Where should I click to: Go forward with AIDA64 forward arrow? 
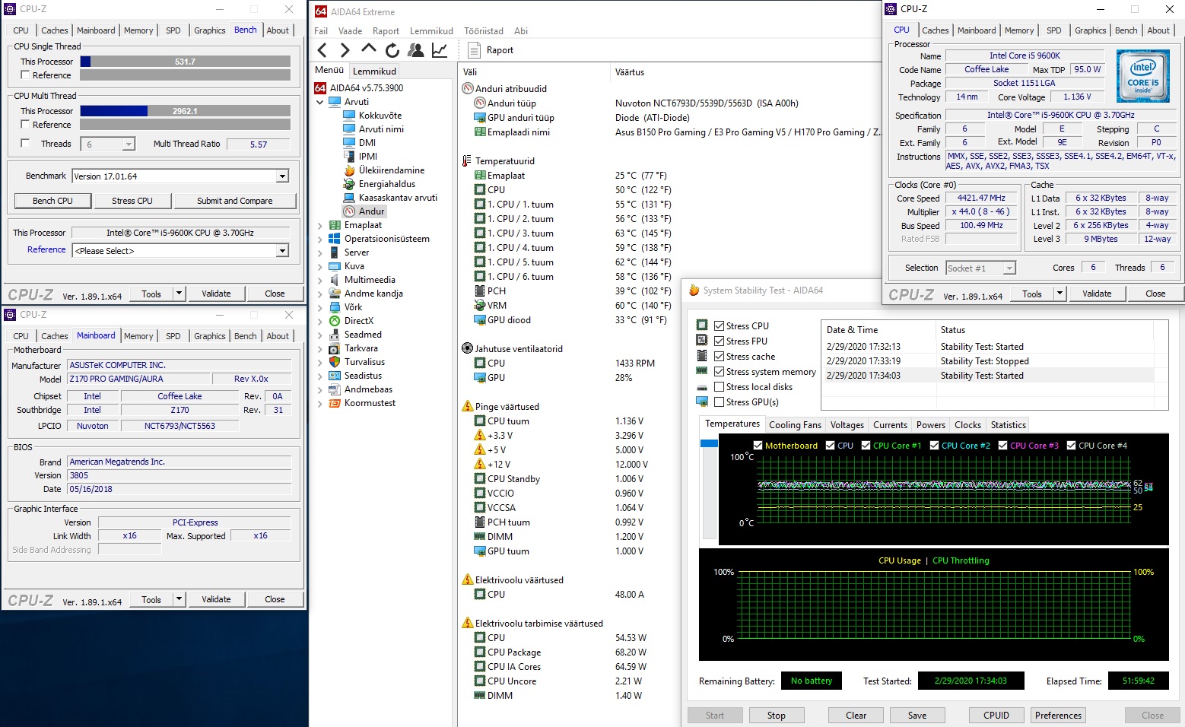345,50
